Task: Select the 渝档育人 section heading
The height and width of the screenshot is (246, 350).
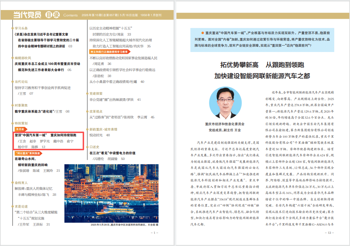Action: click(21, 183)
